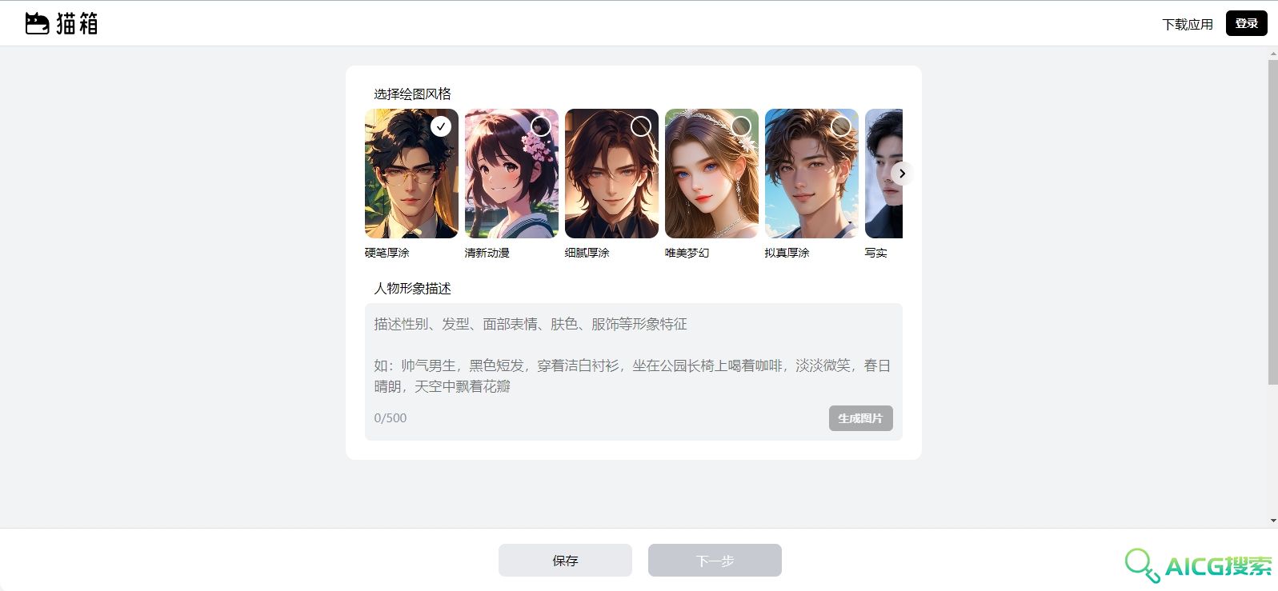Click the 清新动漫 anime girl thumbnail
This screenshot has width=1278, height=591.
click(511, 174)
